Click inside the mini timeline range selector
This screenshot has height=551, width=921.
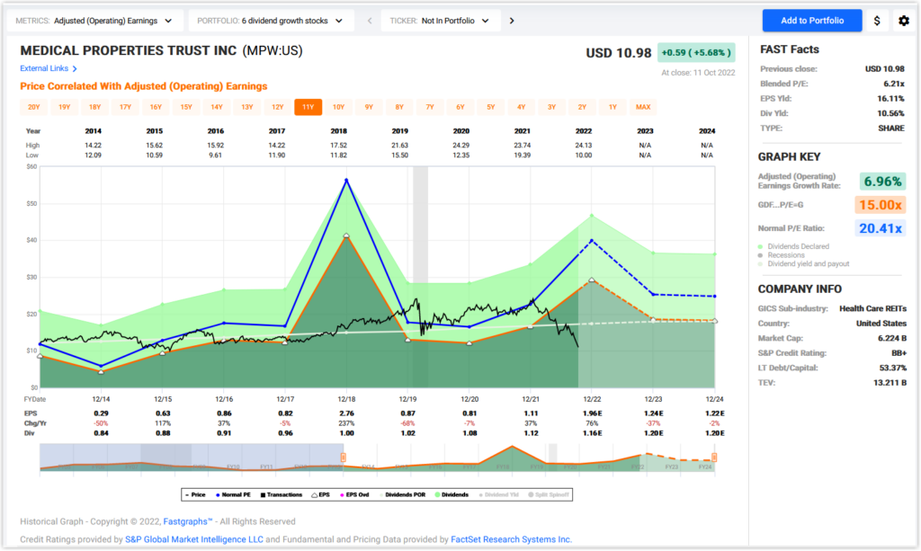coord(378,460)
